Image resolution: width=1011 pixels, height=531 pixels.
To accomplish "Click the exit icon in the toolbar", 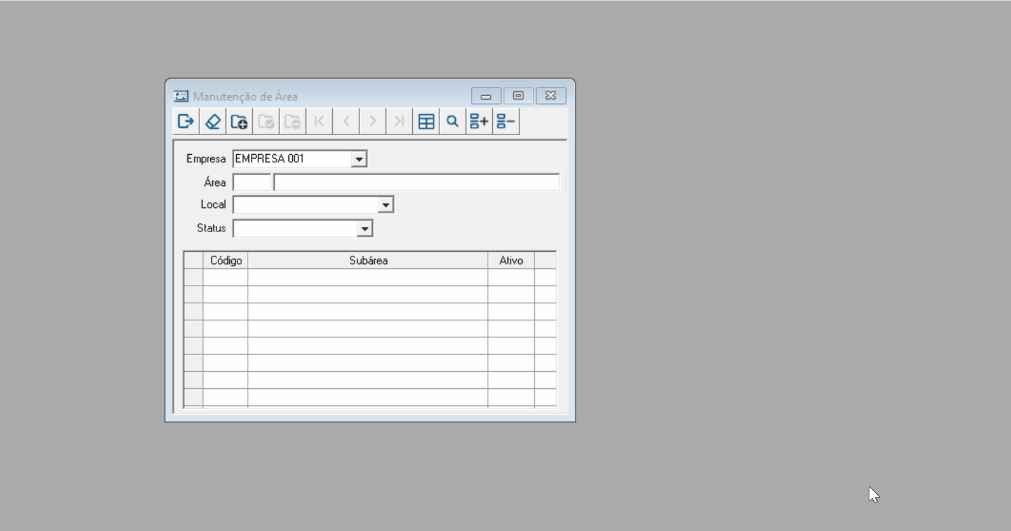I will [186, 121].
